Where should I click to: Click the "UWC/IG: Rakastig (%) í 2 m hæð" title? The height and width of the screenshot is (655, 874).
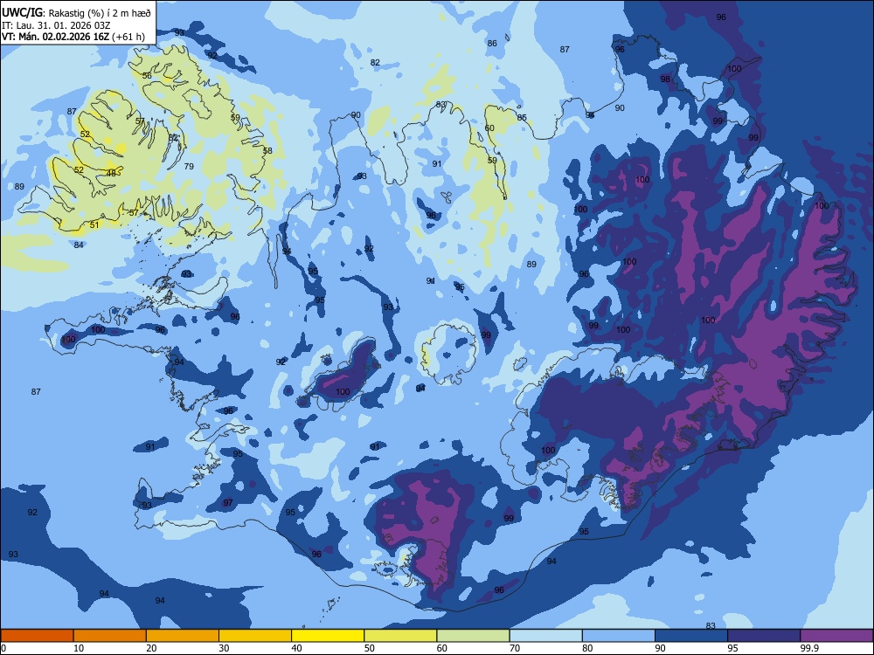coord(76,13)
